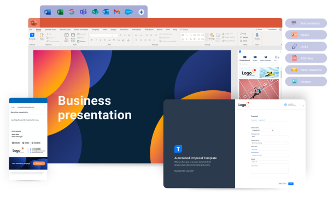
Task: Add another app with the plus icon
Action: pyautogui.click(x=141, y=12)
